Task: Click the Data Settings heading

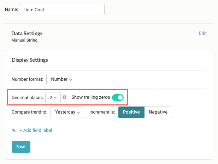Action: point(27,34)
